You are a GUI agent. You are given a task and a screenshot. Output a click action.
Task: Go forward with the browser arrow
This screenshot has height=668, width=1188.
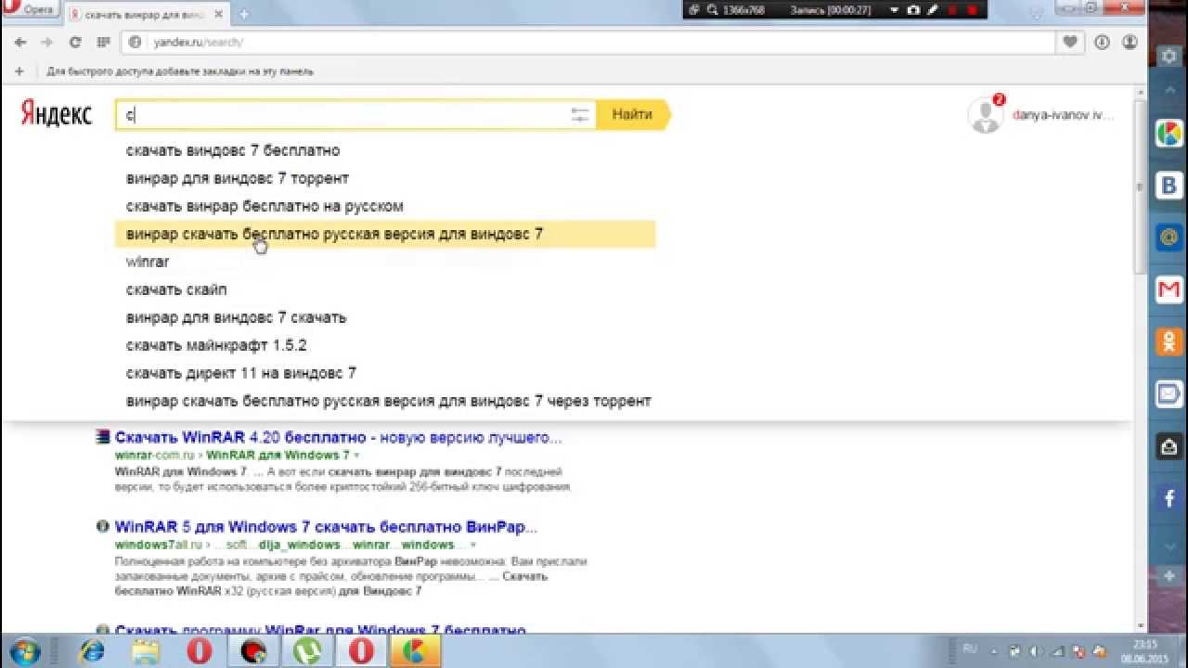coord(47,42)
